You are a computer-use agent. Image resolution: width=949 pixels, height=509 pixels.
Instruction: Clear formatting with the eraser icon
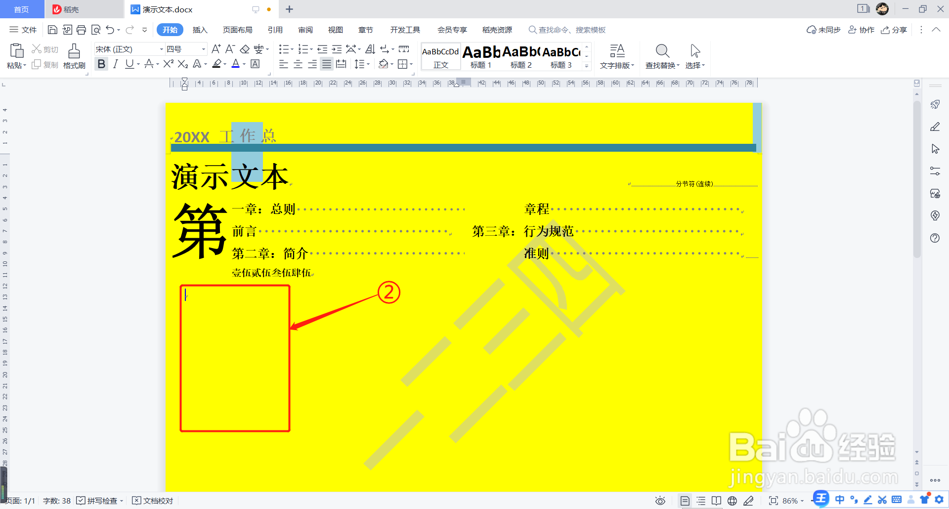245,49
